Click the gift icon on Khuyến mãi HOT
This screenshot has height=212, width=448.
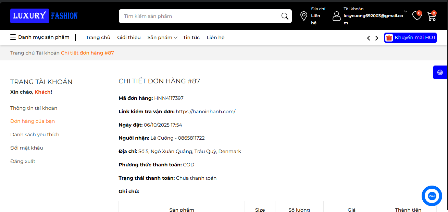[389, 37]
